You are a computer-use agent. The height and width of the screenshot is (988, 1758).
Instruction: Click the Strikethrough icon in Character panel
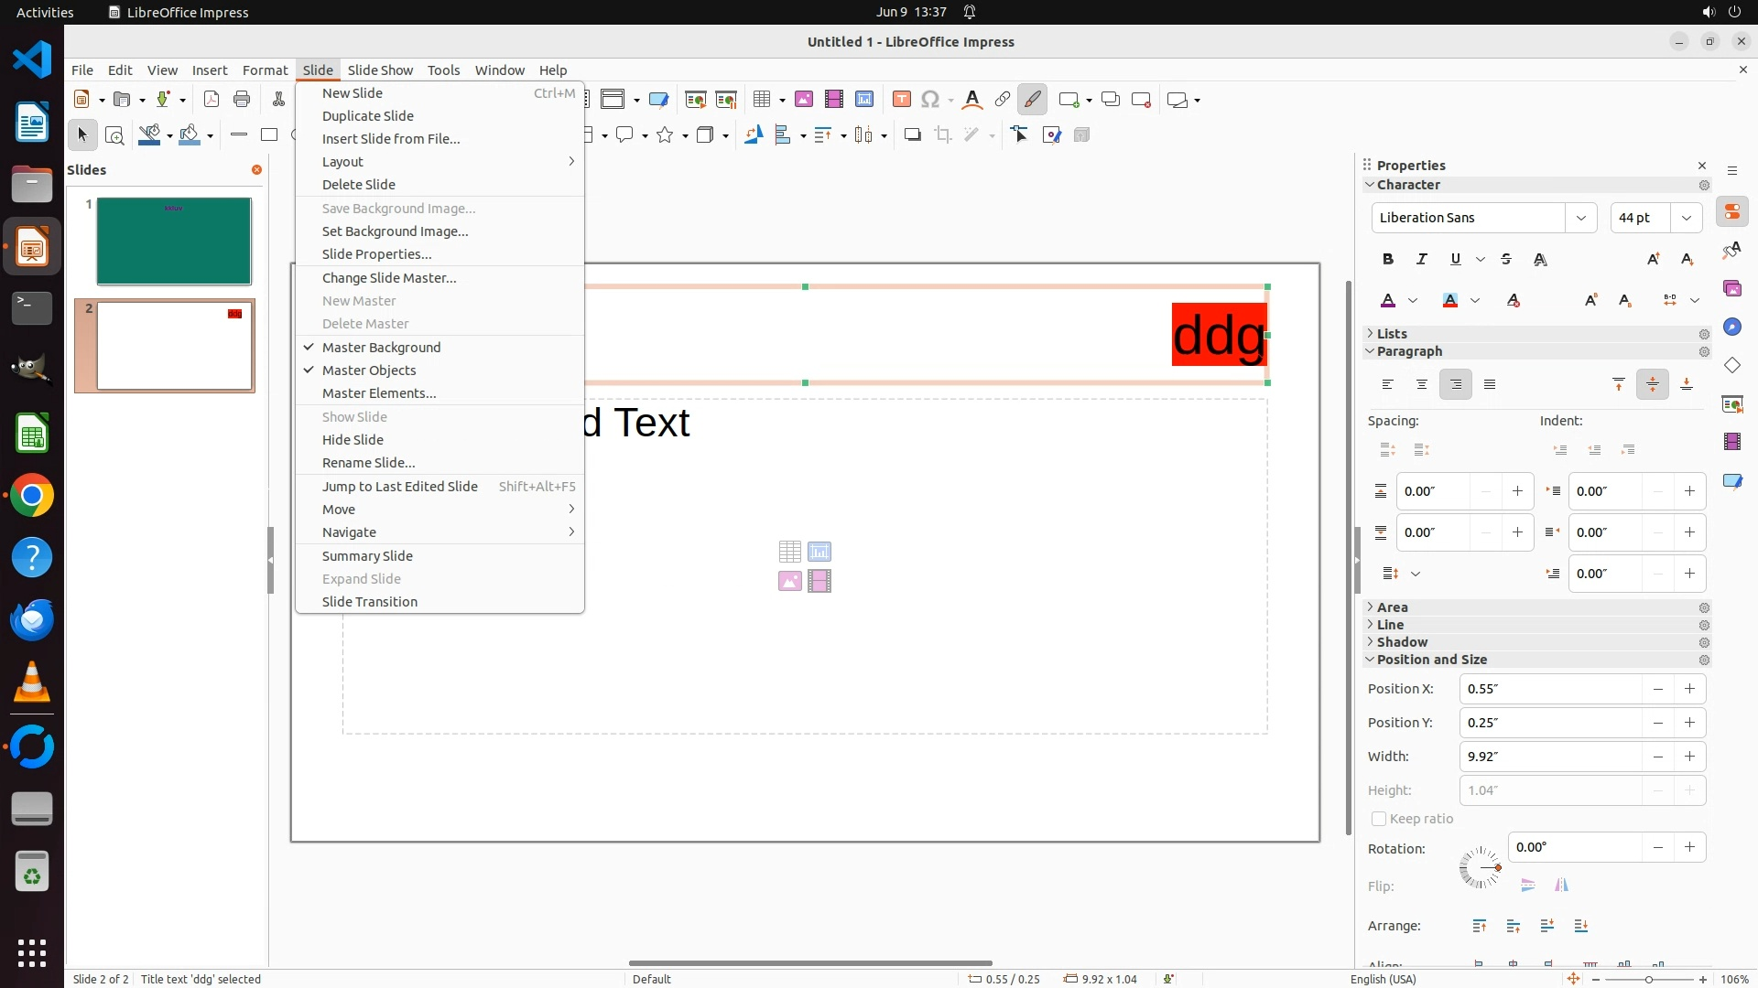point(1506,259)
